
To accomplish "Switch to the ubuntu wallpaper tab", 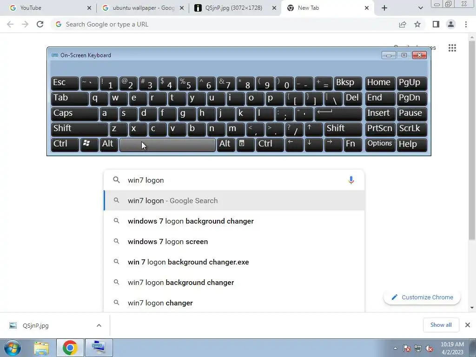I will [143, 8].
